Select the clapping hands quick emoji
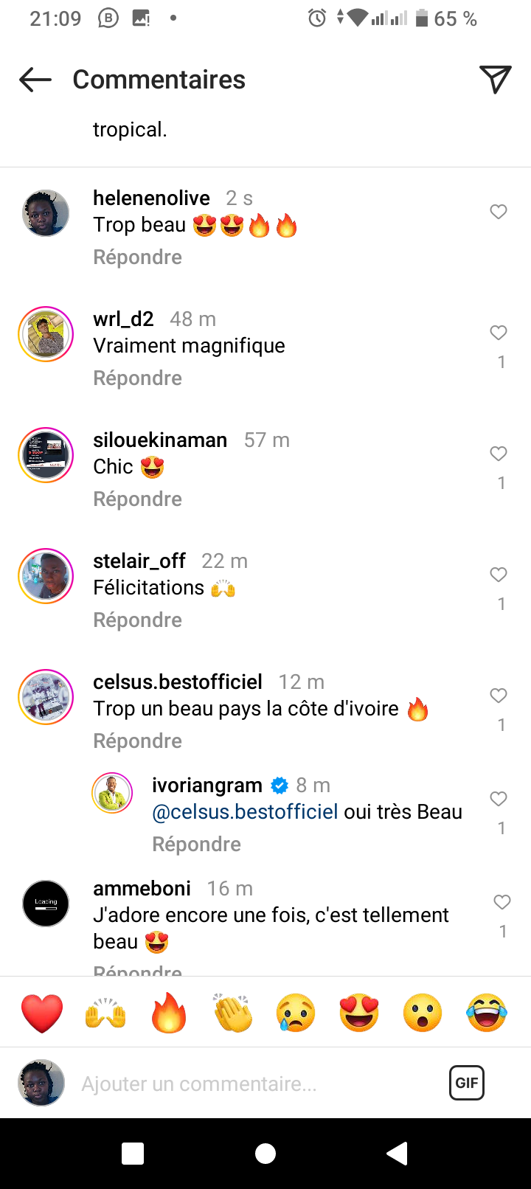This screenshot has width=531, height=1189. pos(232,1013)
